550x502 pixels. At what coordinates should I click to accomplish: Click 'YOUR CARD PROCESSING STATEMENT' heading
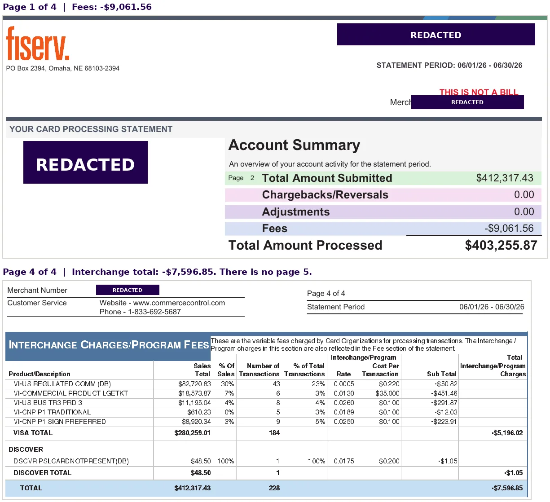coord(91,129)
